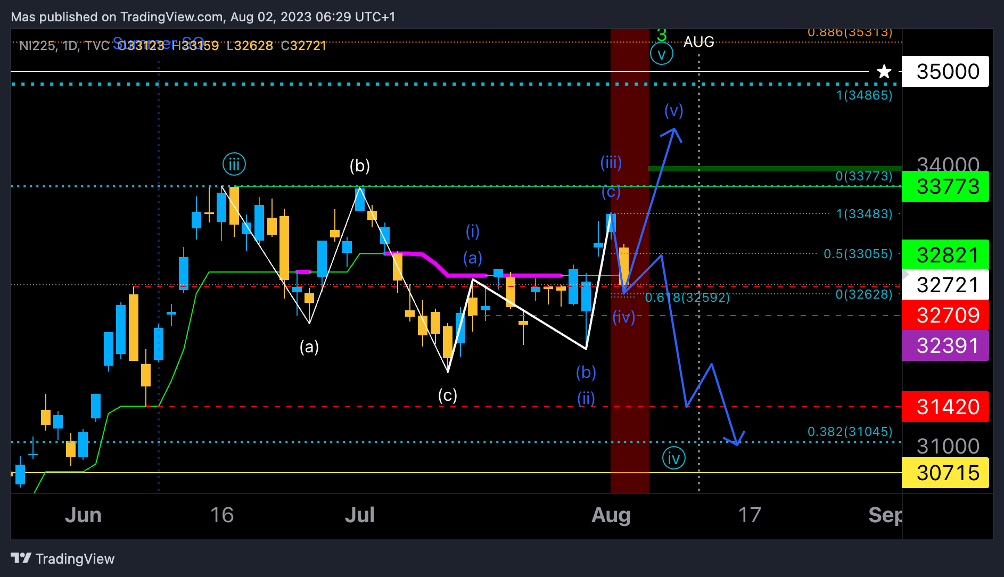1004x577 pixels.
Task: Select the white 32721 current price label
Action: coord(945,285)
